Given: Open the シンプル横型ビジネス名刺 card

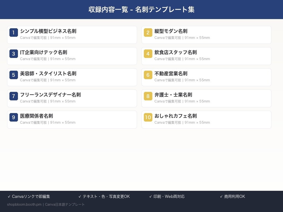Looking at the screenshot, I should (72, 35).
